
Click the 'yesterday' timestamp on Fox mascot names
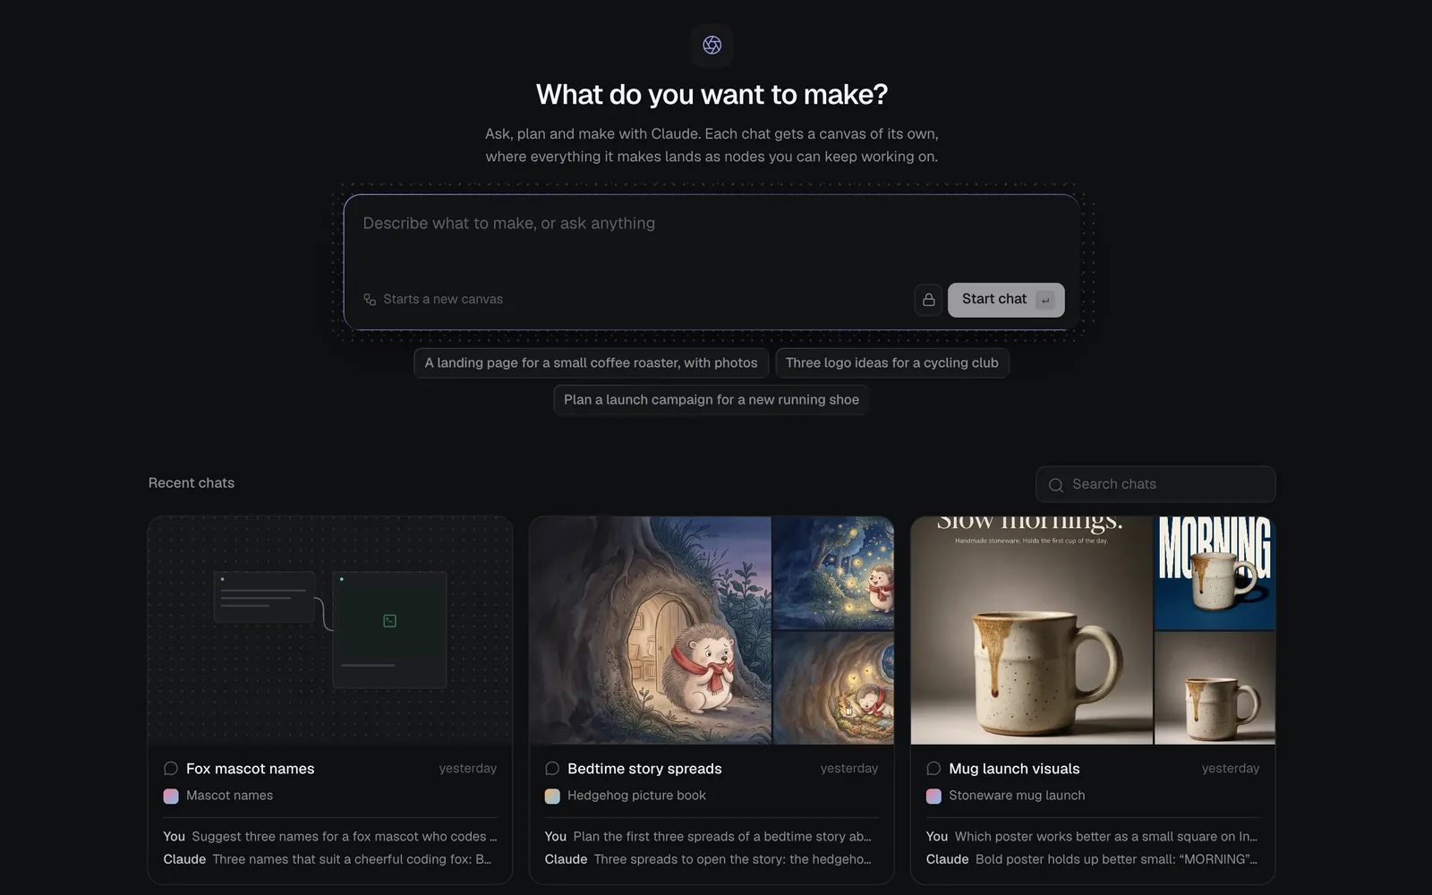pyautogui.click(x=468, y=769)
